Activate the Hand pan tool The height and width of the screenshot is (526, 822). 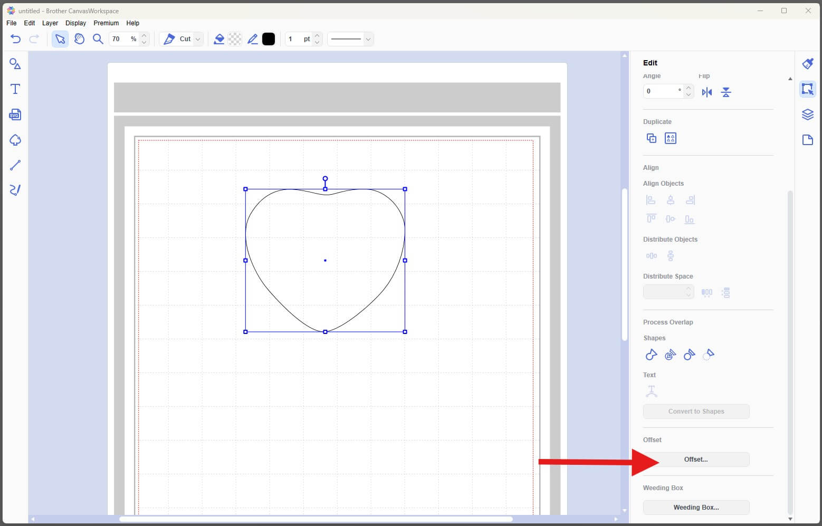pos(79,39)
